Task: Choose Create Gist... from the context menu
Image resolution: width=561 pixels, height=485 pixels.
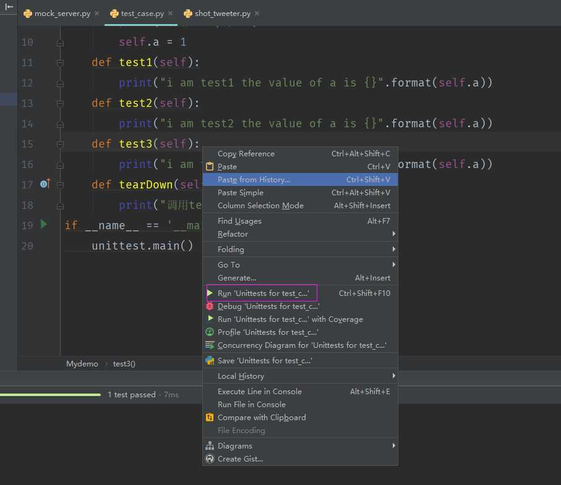Action: pyautogui.click(x=300, y=458)
